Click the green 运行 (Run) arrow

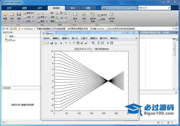pos(84,14)
